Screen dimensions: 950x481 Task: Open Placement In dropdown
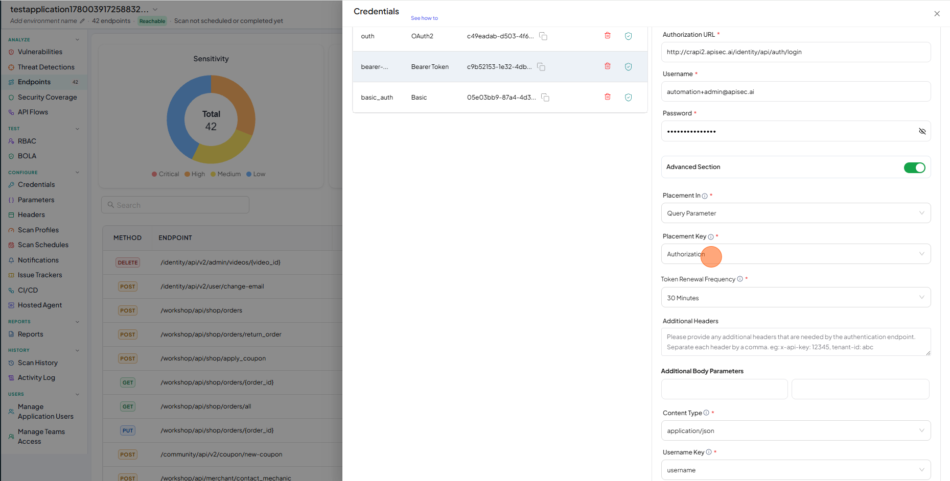pyautogui.click(x=796, y=213)
